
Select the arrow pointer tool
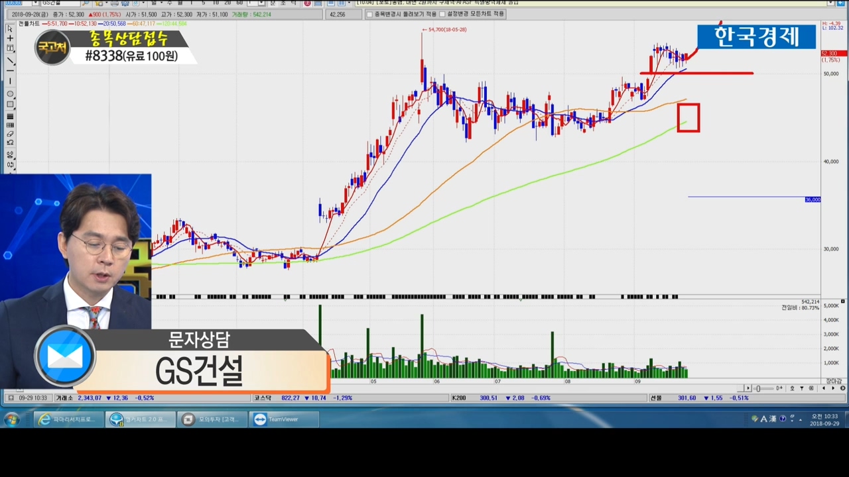(10, 28)
